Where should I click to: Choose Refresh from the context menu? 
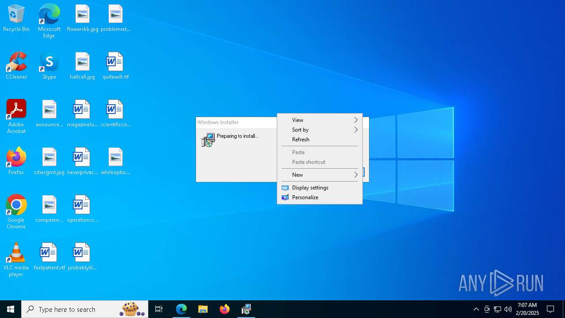pos(320,140)
